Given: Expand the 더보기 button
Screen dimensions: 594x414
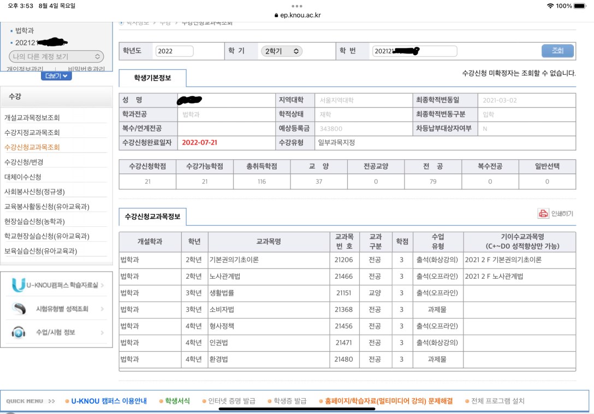Looking at the screenshot, I should (56, 76).
